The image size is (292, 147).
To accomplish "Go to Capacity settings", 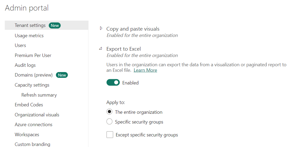I will click(32, 85).
